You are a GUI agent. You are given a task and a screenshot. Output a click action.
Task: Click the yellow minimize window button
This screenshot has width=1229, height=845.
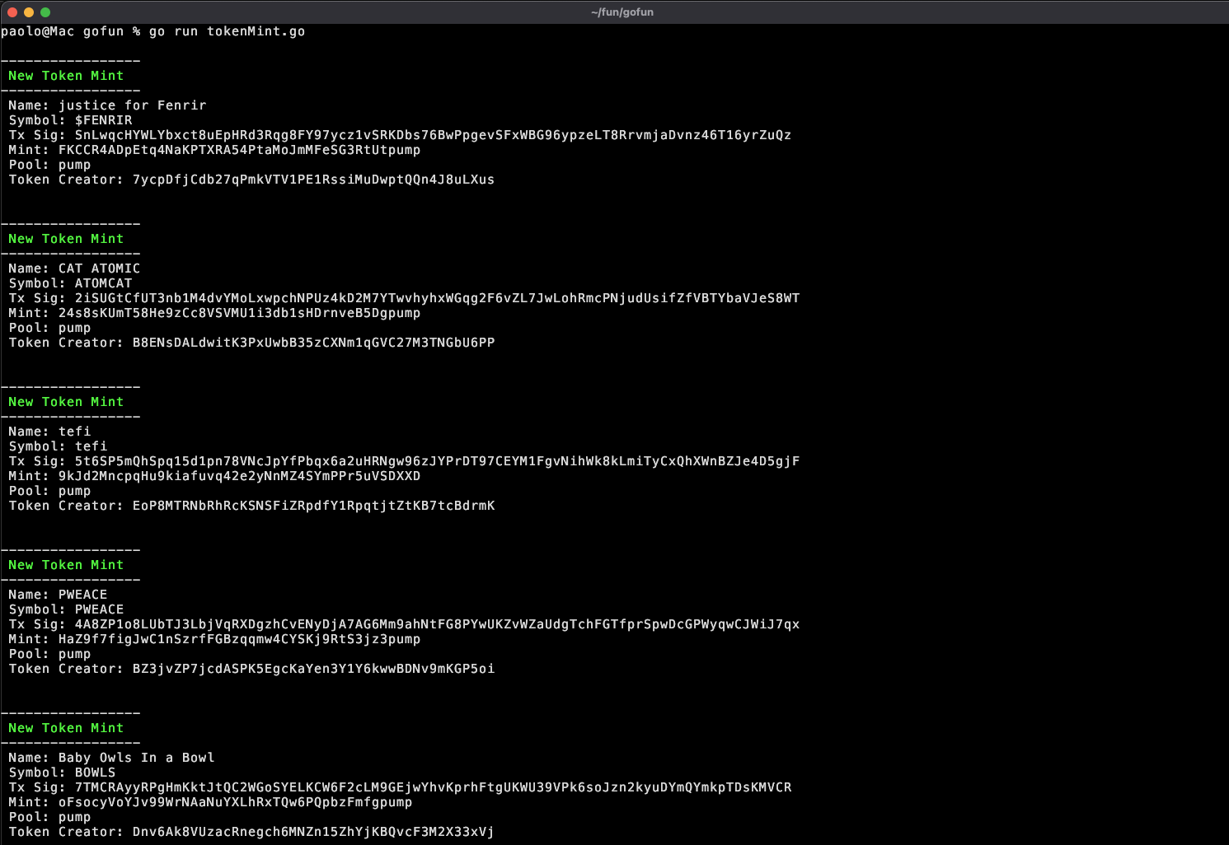(29, 12)
